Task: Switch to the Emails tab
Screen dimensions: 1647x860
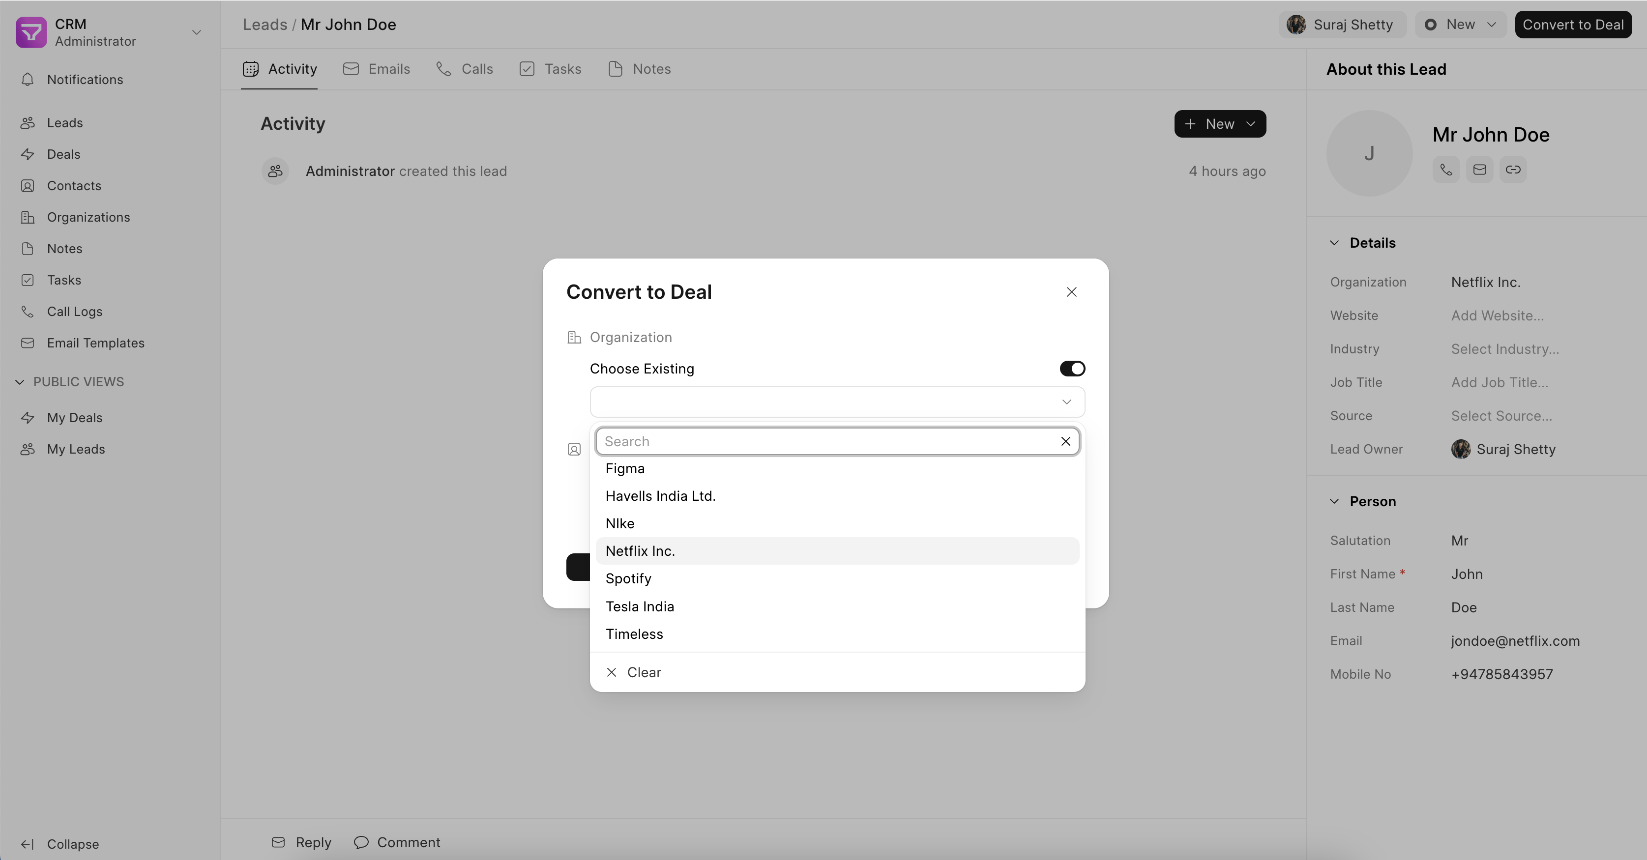Action: pos(377,69)
